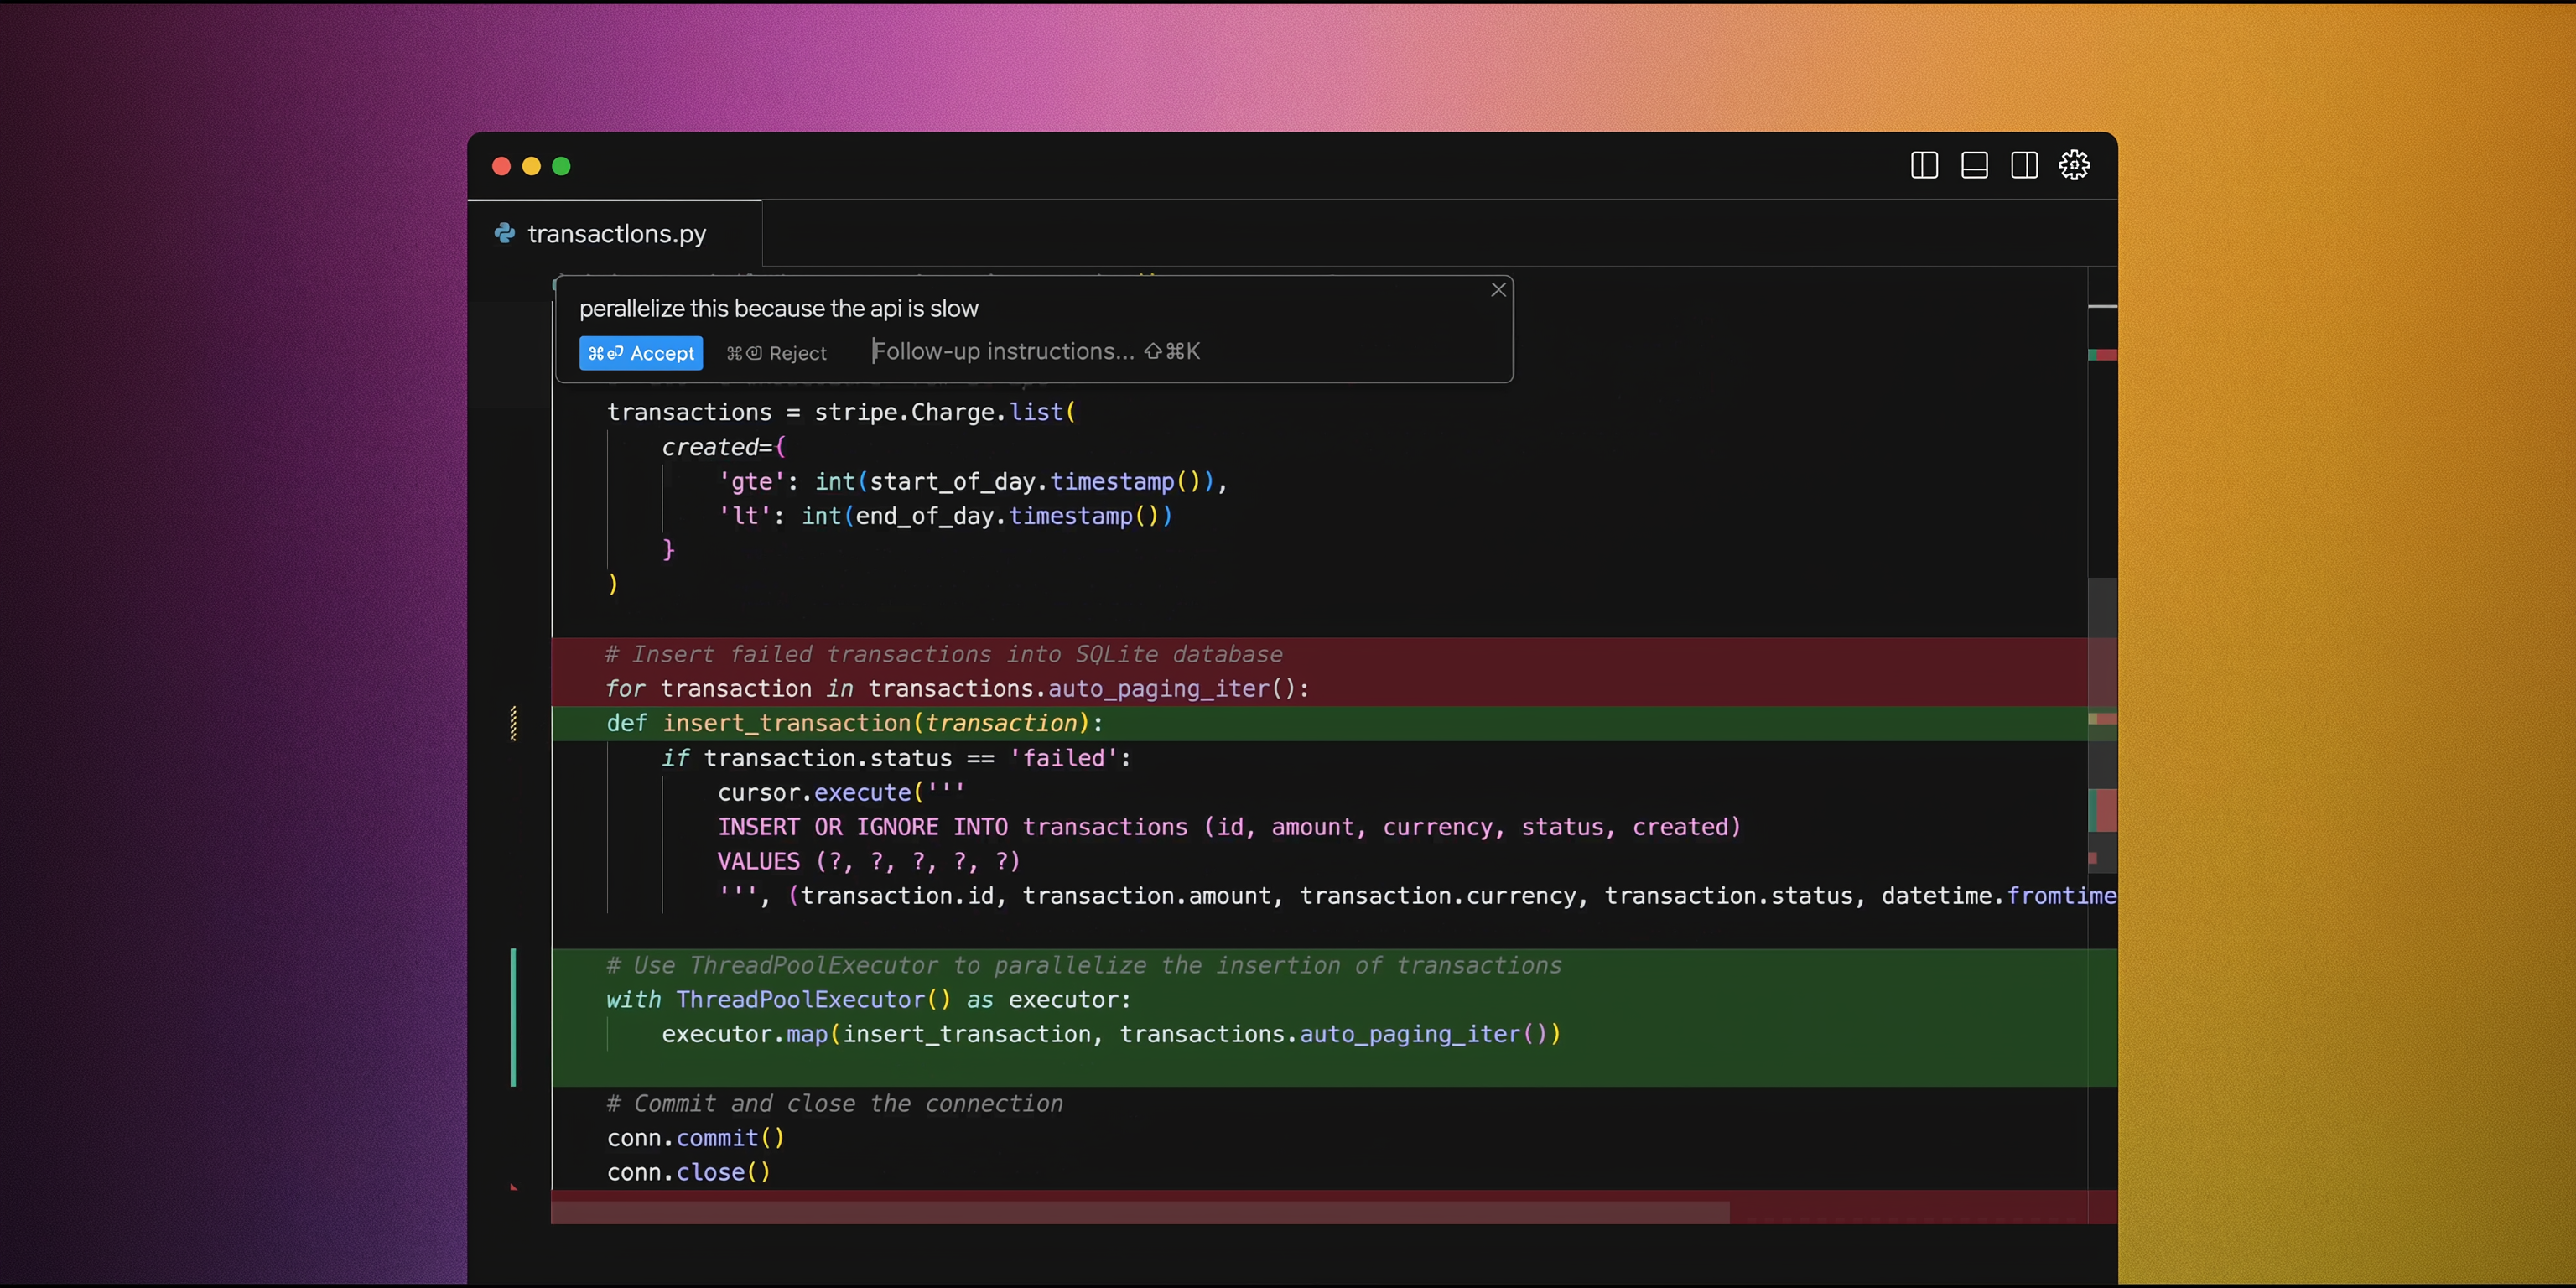This screenshot has width=2576, height=1288.
Task: Select the Python icon on the transactions.py tab
Action: click(505, 233)
